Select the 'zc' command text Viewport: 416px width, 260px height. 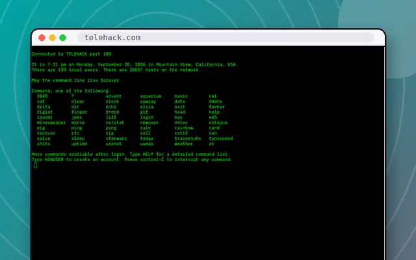pos(211,144)
